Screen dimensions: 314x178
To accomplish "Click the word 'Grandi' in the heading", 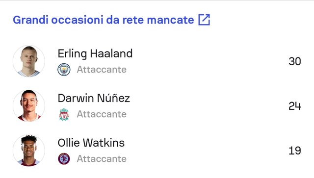I will pyautogui.click(x=30, y=20).
